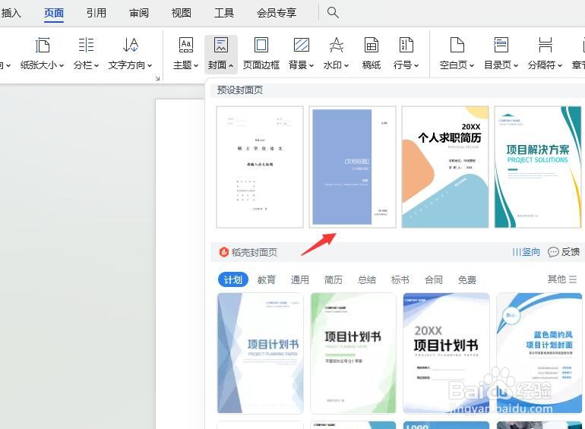Expand 主题 dropdown arrow
The height and width of the screenshot is (429, 585).
click(x=196, y=65)
